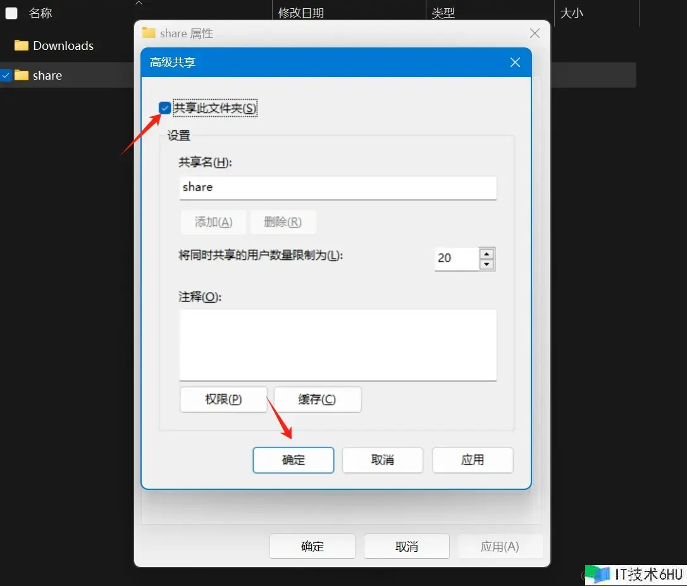Screen dimensions: 687x586
Task: Close the 高级共享 dialog with X
Action: pyautogui.click(x=515, y=62)
